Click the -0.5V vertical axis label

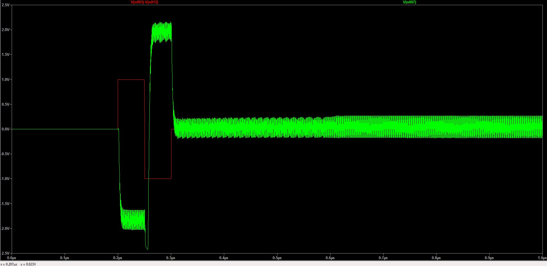5,154
